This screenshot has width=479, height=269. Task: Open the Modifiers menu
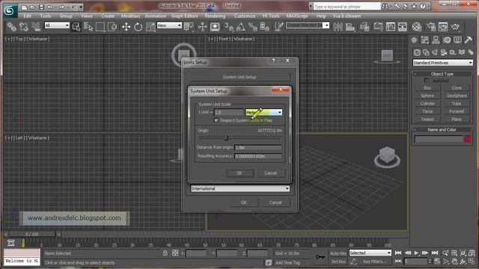[130, 16]
